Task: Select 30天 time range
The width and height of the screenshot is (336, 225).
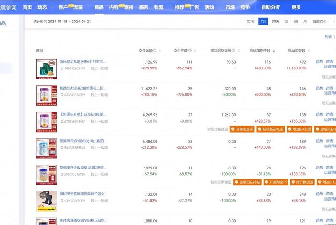Action: click(x=276, y=22)
